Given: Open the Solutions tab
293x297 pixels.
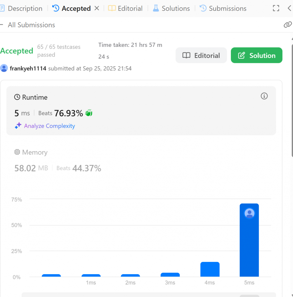Looking at the screenshot, I should (x=171, y=9).
